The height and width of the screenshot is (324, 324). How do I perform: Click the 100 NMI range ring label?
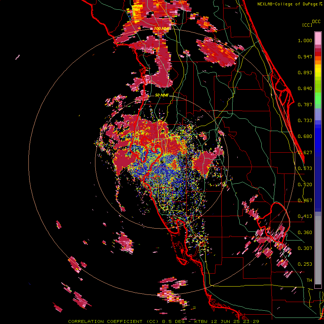[162, 28]
